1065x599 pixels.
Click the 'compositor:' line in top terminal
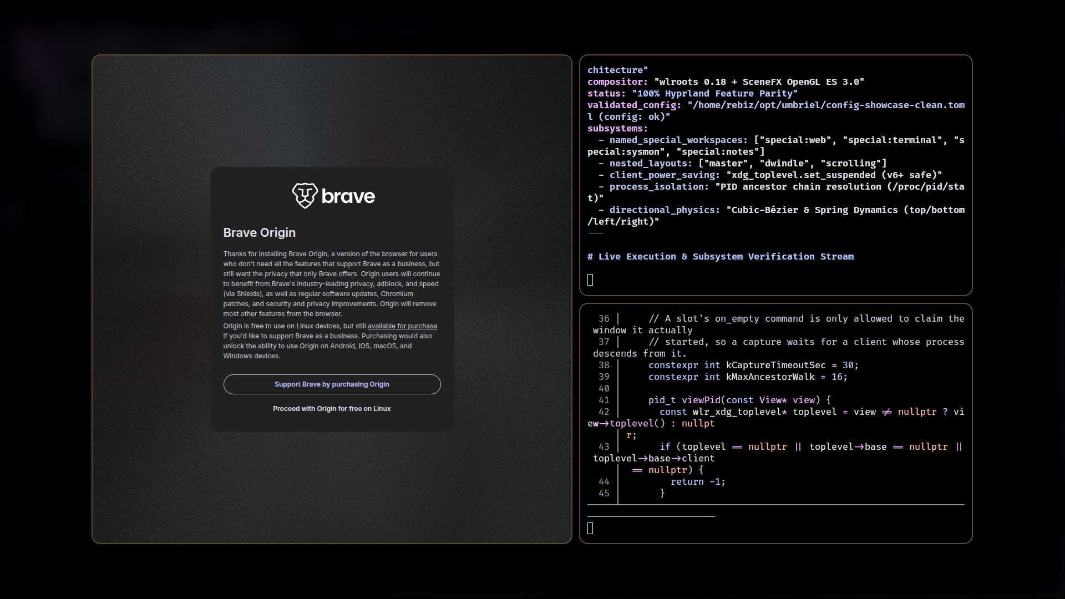[x=726, y=82]
